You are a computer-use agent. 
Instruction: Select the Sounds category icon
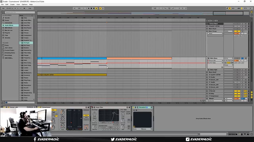pos(3,18)
